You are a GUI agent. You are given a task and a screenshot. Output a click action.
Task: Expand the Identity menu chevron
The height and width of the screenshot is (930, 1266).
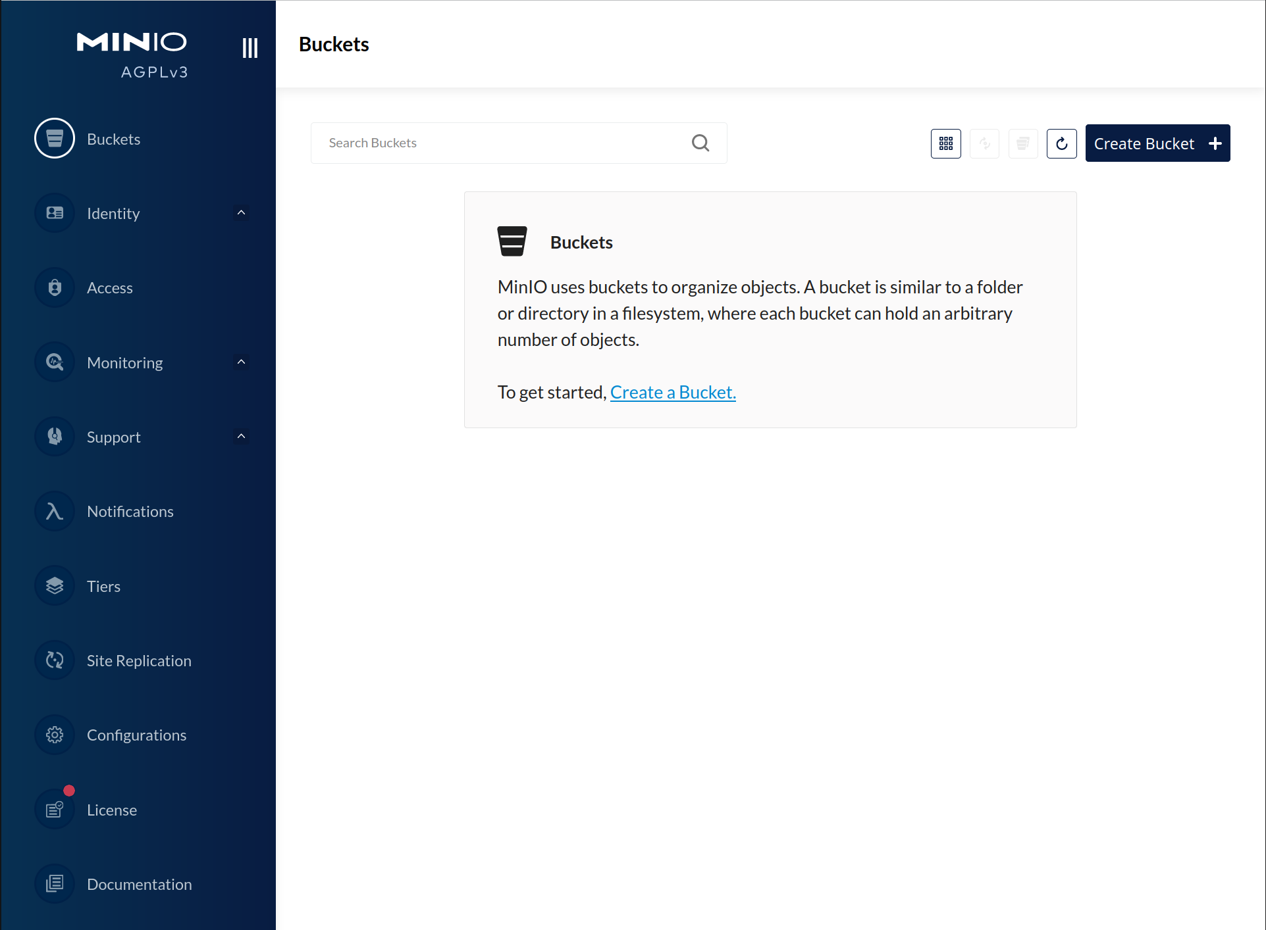point(241,213)
